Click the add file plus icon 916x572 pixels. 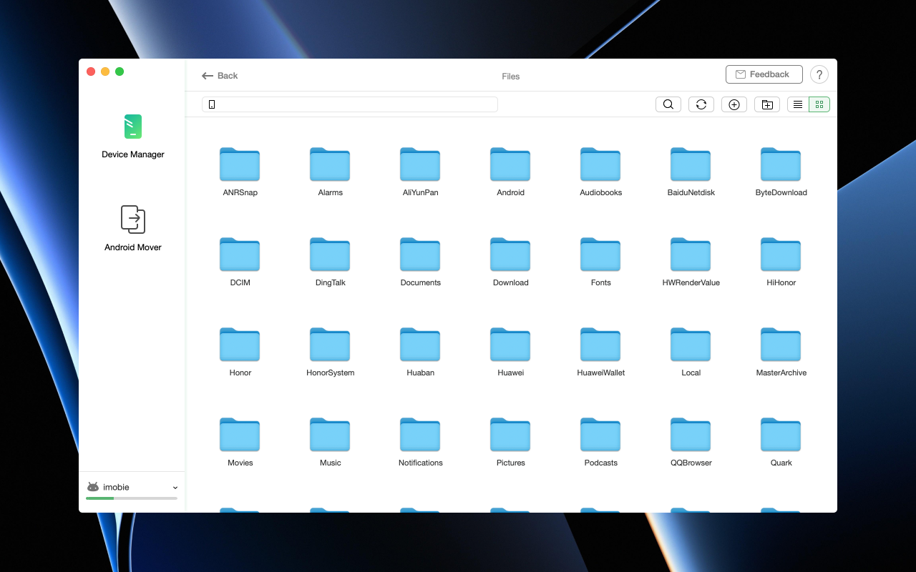coord(734,104)
